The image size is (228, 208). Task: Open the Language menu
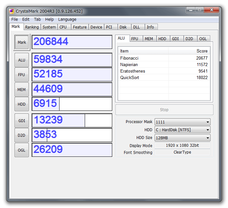pyautogui.click(x=67, y=19)
